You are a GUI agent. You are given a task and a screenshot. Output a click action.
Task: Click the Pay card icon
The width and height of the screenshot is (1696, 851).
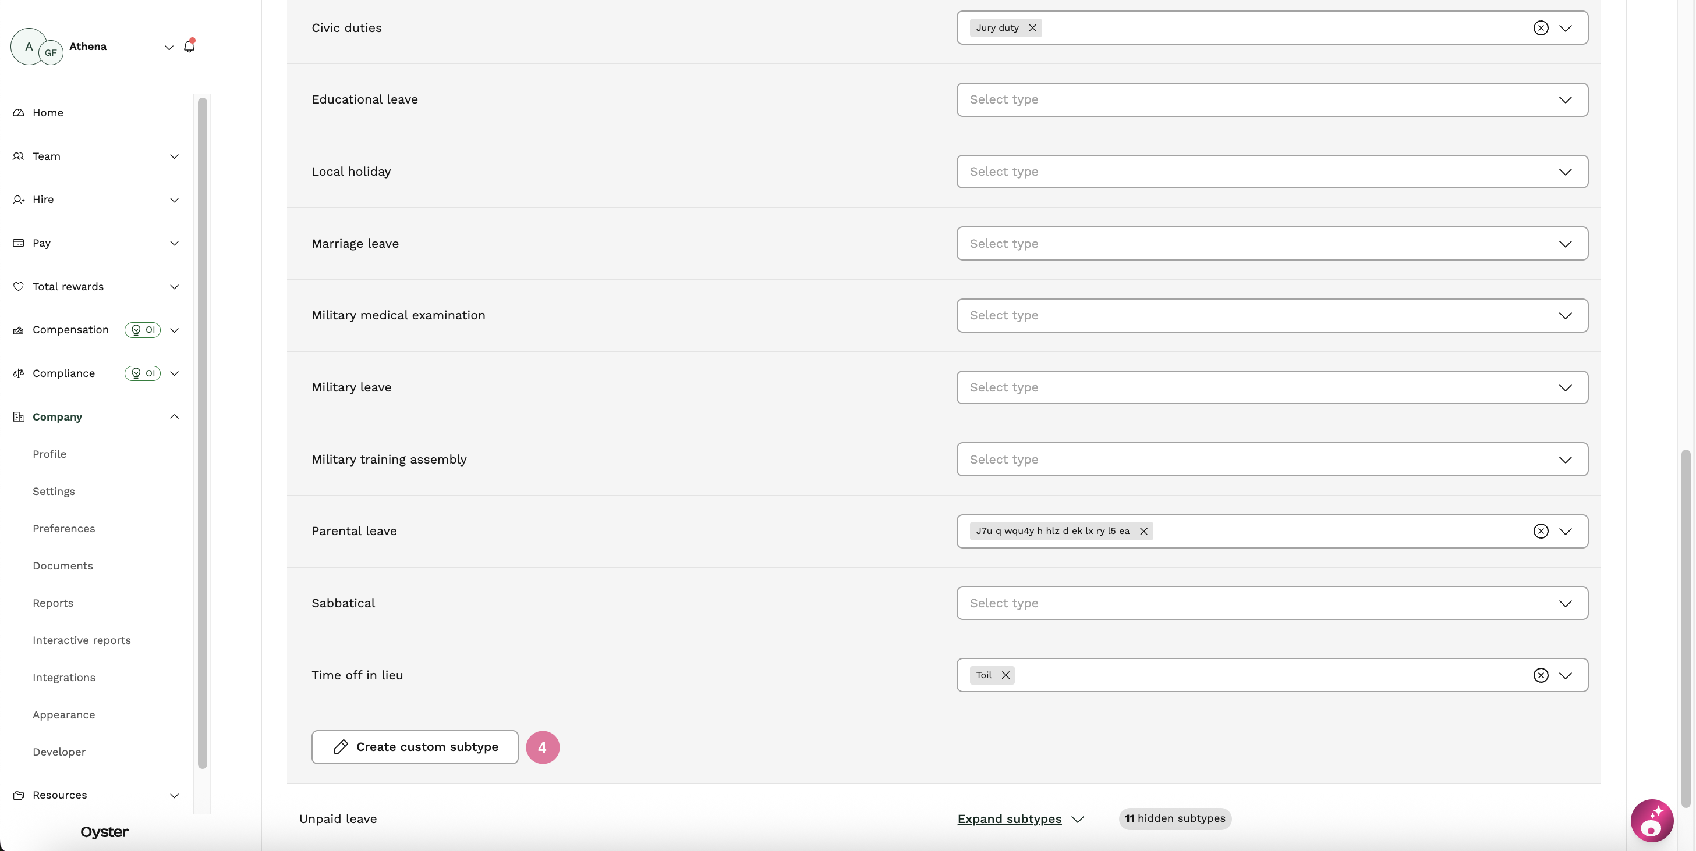(x=19, y=243)
